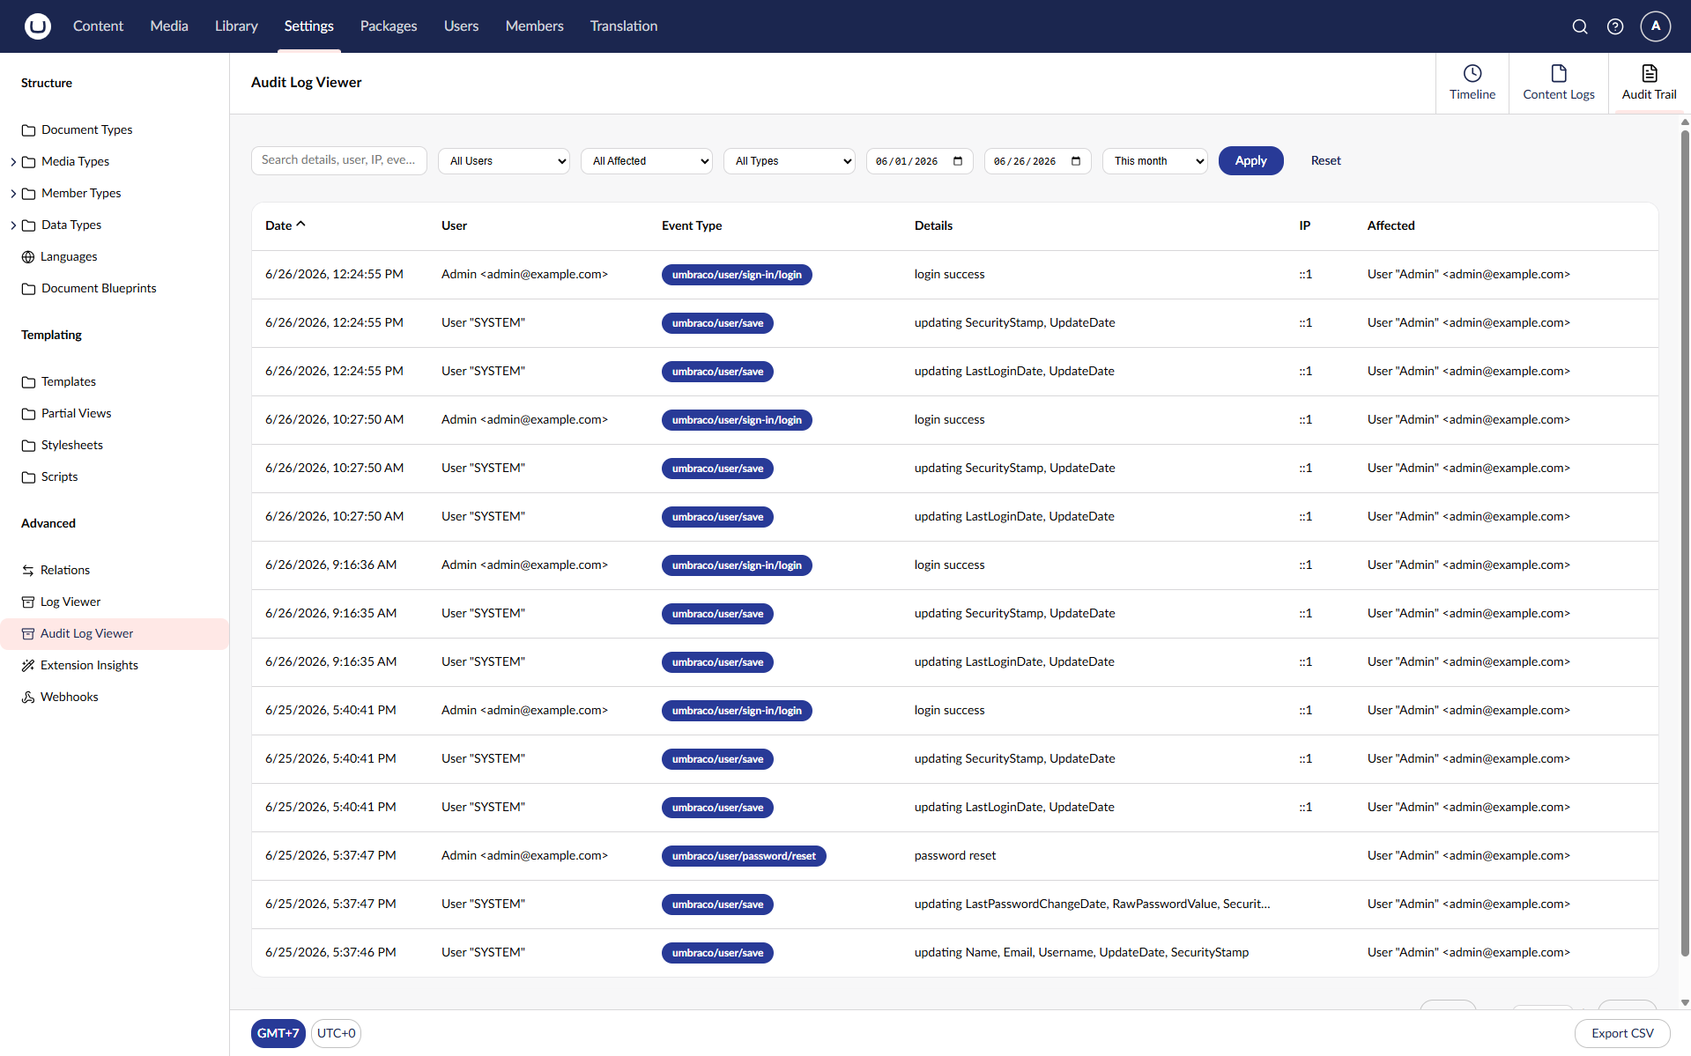This screenshot has width=1691, height=1056.
Task: Click the Event Type column header
Action: coord(692,226)
